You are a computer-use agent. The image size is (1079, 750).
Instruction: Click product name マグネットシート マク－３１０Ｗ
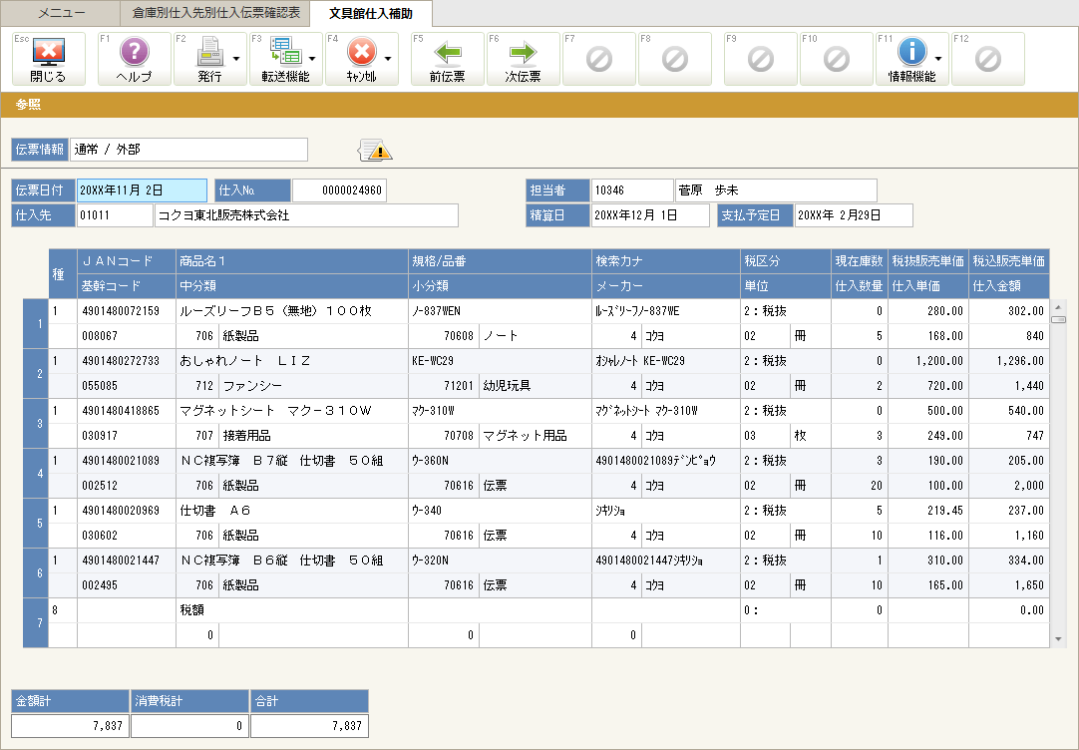tap(292, 411)
